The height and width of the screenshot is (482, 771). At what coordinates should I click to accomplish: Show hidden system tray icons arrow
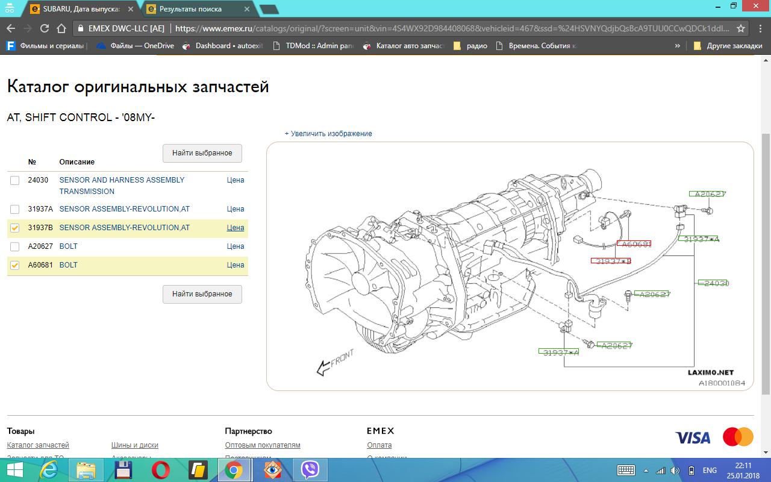click(x=646, y=471)
